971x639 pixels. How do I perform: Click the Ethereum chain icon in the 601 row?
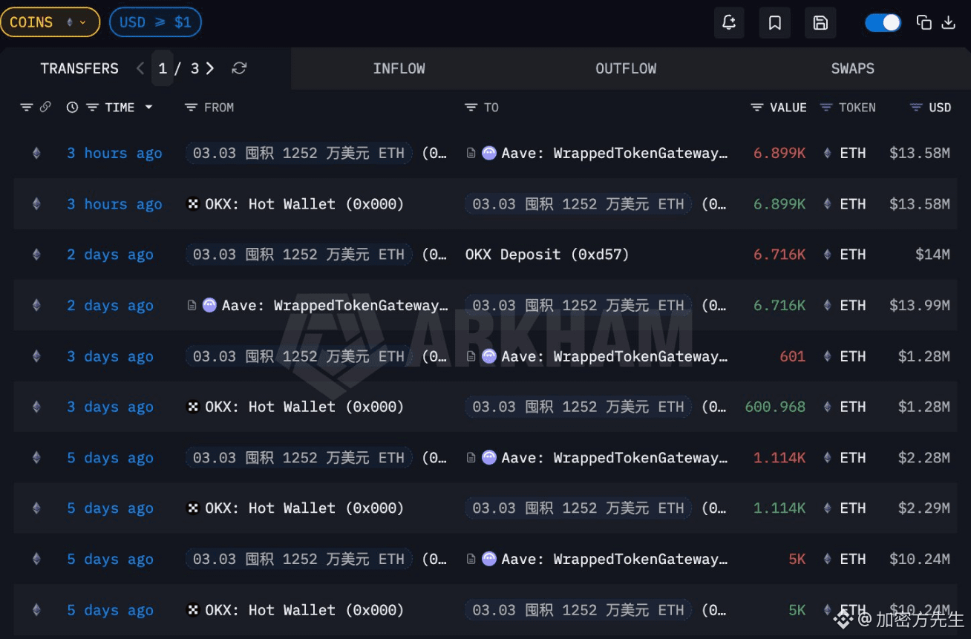36,356
